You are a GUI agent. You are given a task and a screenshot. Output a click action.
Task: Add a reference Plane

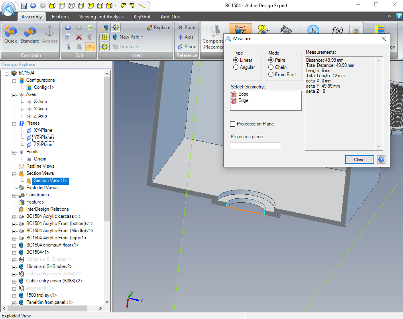(x=188, y=46)
